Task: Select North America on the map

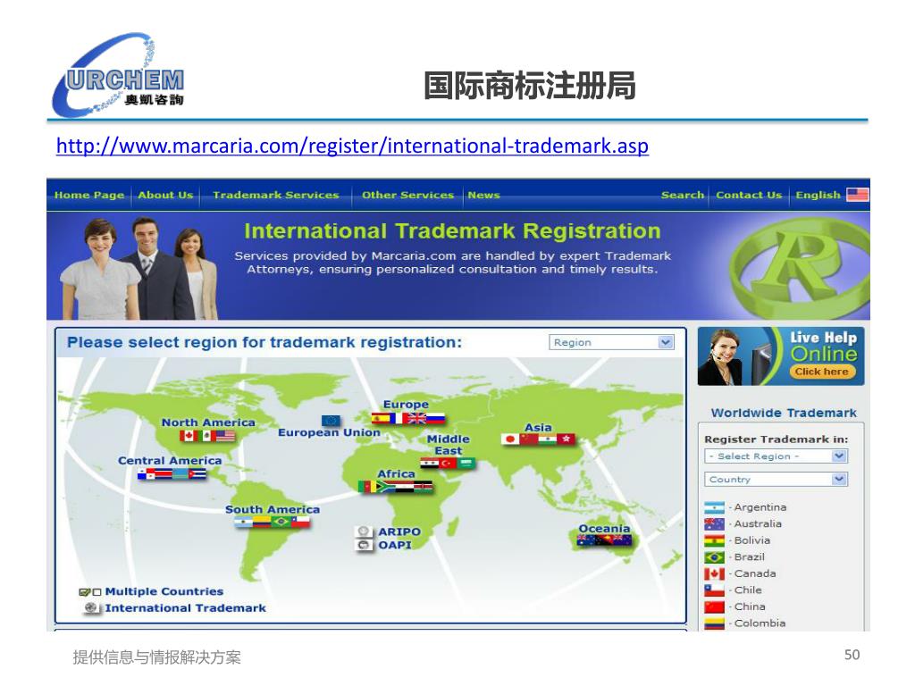Action: 208,422
